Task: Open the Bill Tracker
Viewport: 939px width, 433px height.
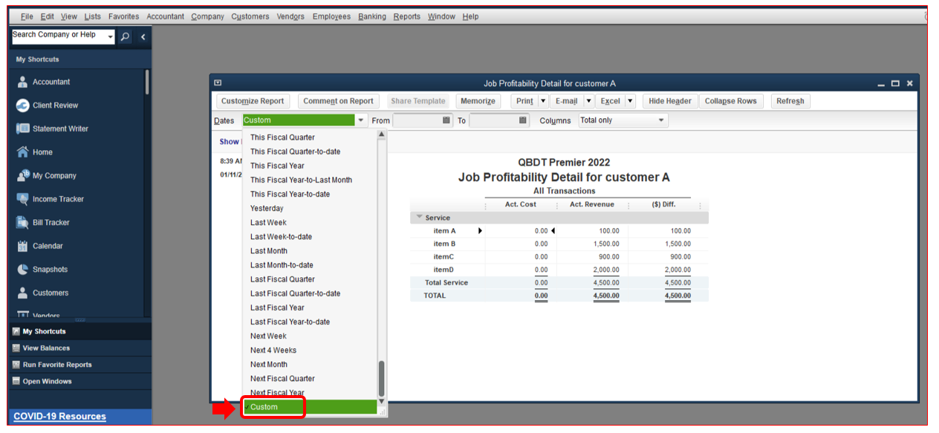Action: (49, 222)
